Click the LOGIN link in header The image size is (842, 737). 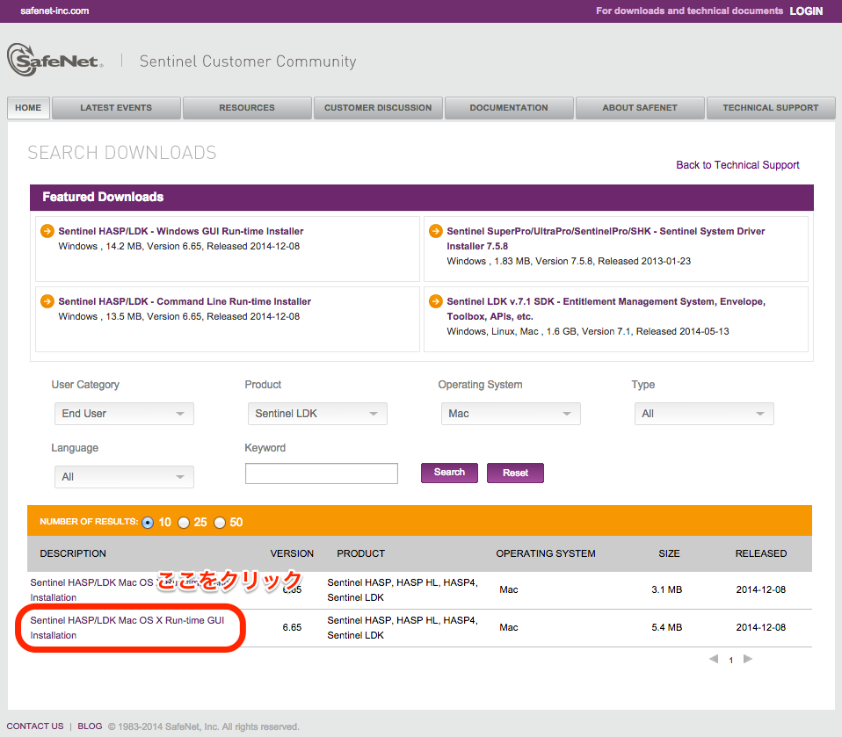pyautogui.click(x=806, y=11)
